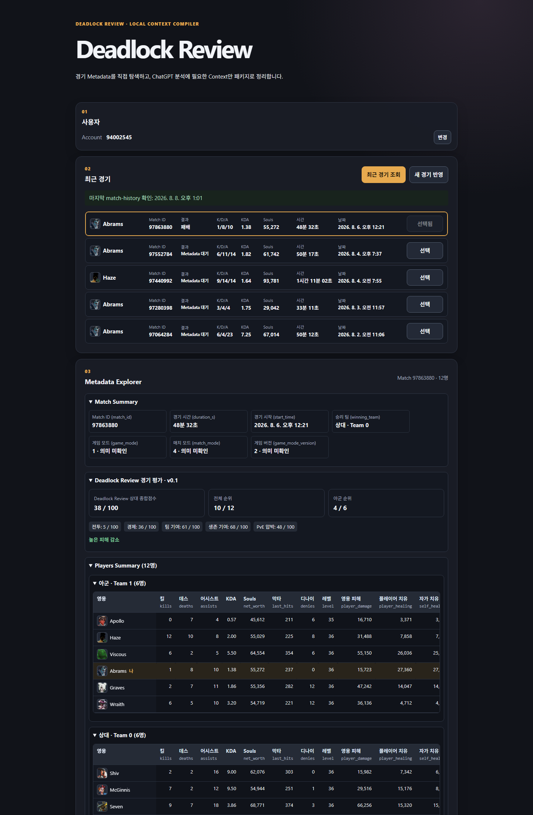Click the 38 / 100 overall score value

(x=106, y=508)
